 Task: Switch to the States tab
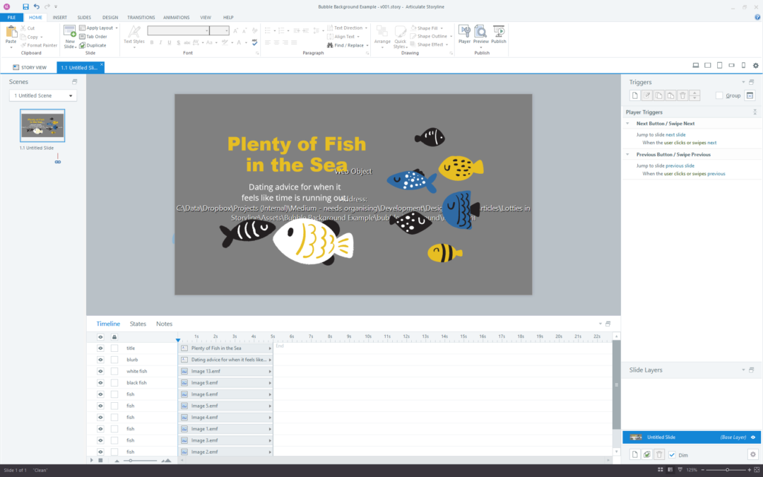[x=138, y=324]
